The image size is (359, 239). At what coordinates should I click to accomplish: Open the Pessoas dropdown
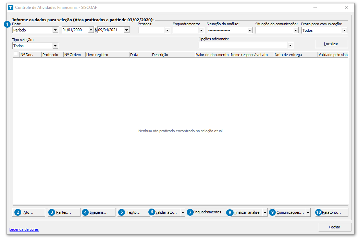coord(167,30)
